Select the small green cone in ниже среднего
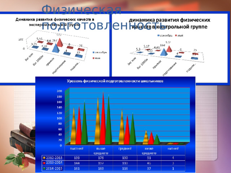Image resolution: width=231 pixels, height=173 pixels. 157,139
